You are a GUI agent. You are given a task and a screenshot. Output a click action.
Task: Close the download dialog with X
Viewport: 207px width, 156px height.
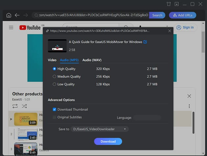click(170, 31)
